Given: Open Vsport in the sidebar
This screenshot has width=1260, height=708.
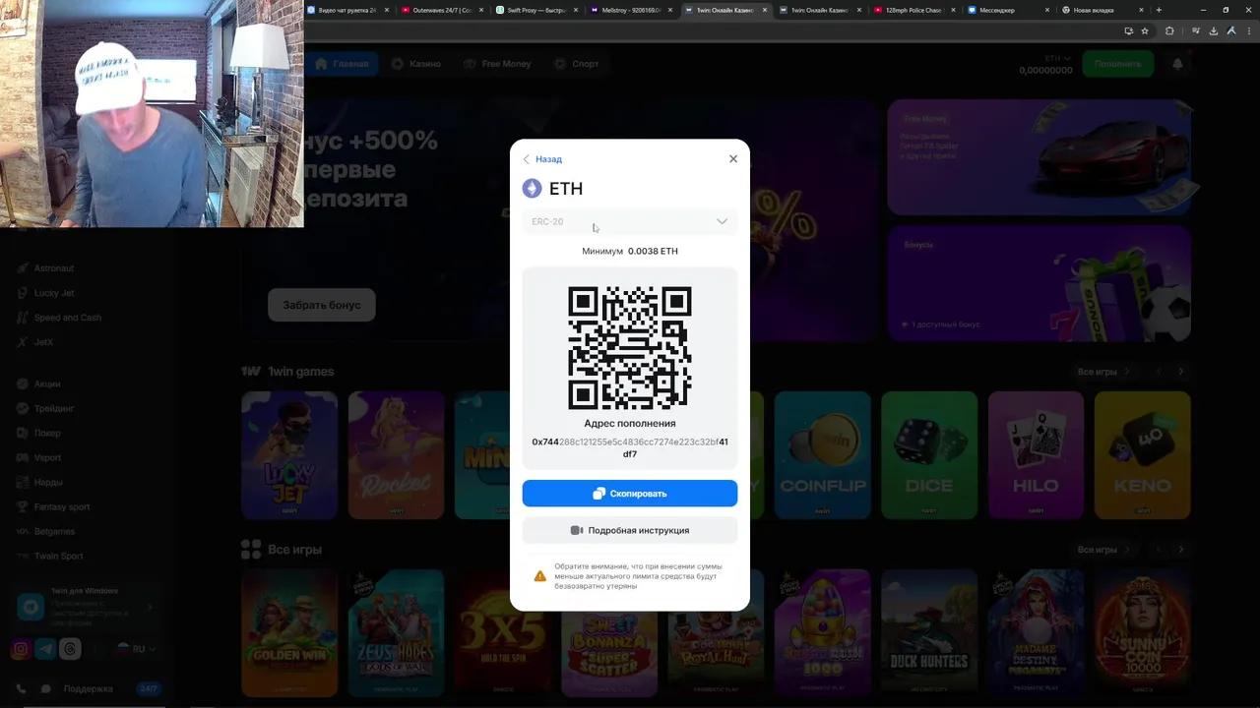Looking at the screenshot, I should pos(39,457).
